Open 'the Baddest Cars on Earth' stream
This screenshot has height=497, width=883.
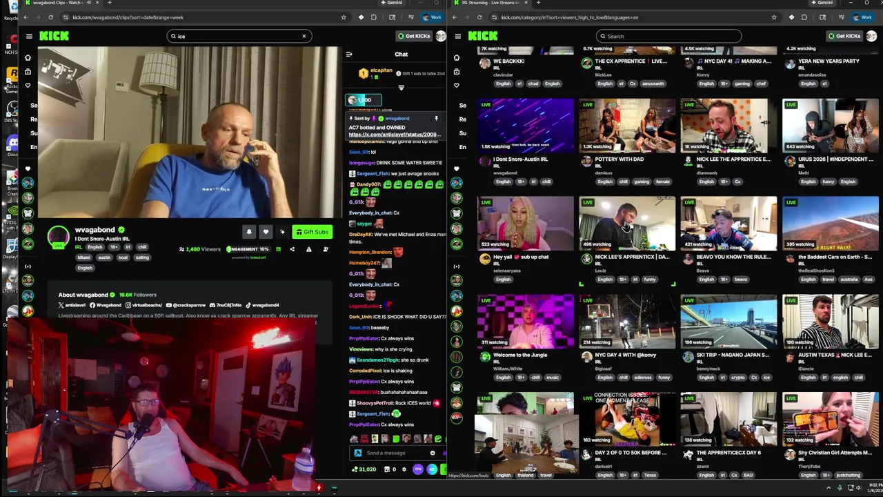click(831, 224)
